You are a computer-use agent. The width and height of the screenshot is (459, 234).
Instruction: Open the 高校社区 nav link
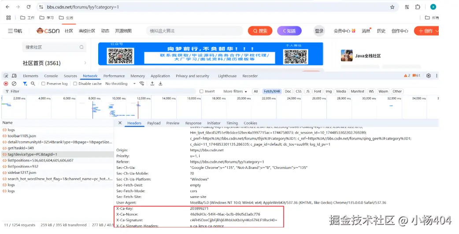click(87, 31)
